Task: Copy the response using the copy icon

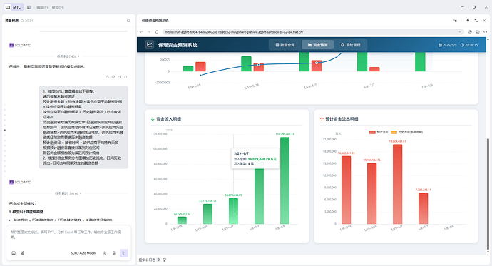Action: (119, 77)
